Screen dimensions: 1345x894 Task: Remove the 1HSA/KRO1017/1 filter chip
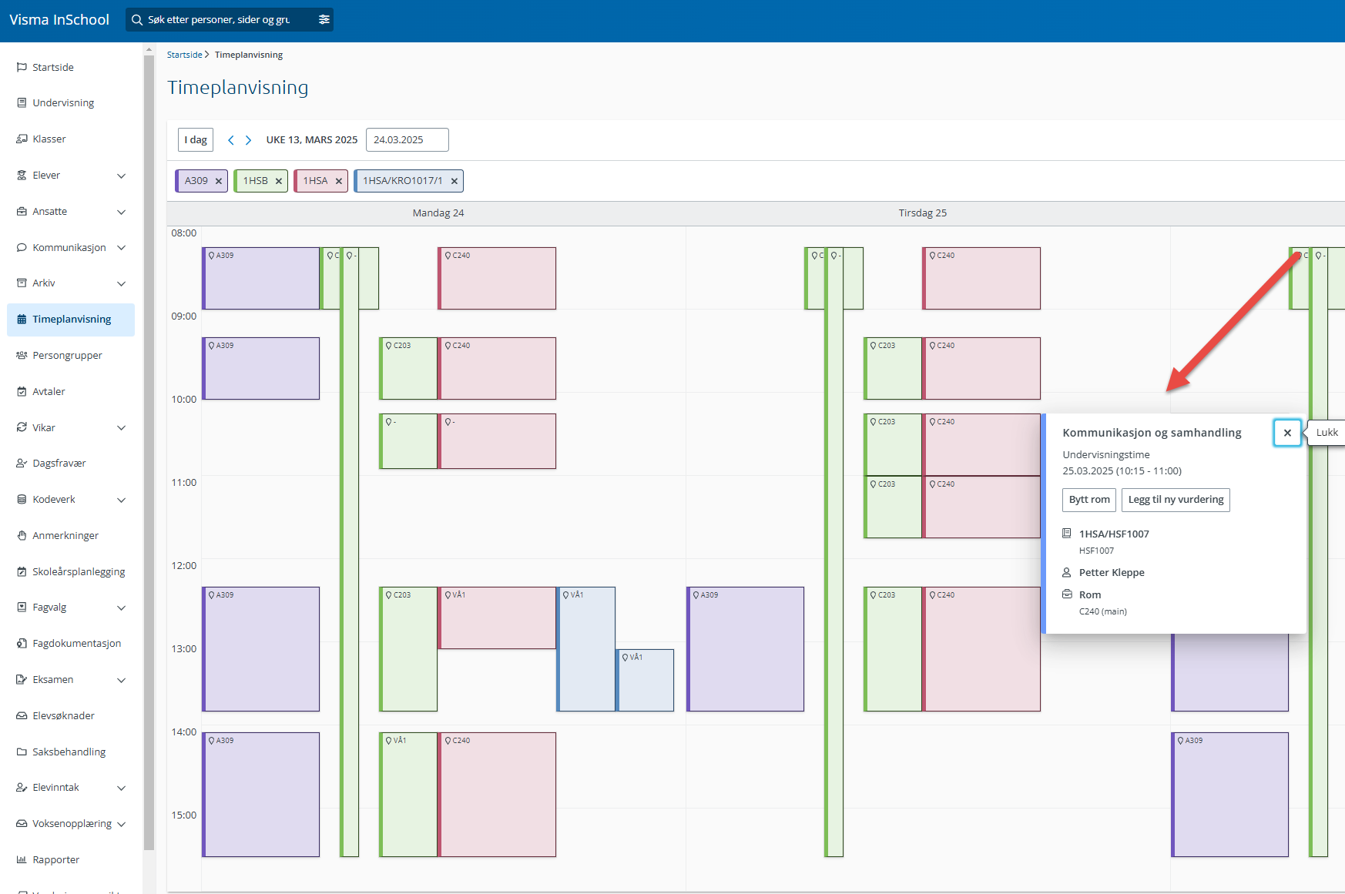click(x=454, y=181)
